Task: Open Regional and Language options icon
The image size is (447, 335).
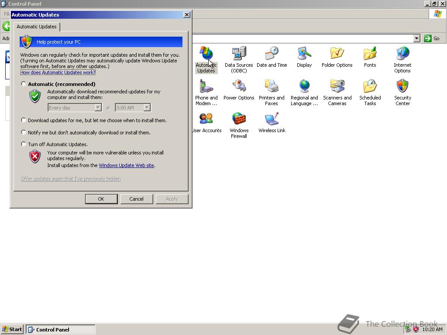Action: pyautogui.click(x=304, y=92)
